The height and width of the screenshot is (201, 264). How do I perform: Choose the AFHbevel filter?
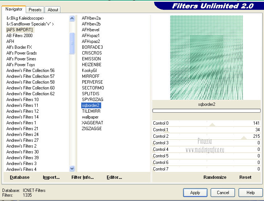(91, 30)
